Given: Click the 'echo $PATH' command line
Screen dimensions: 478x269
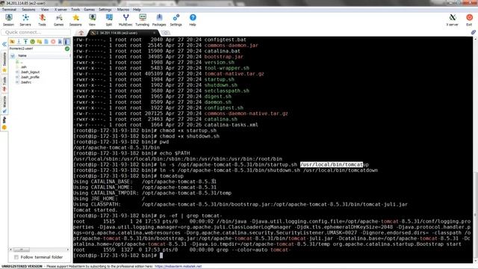Looking at the screenshot, I should click(x=175, y=153).
